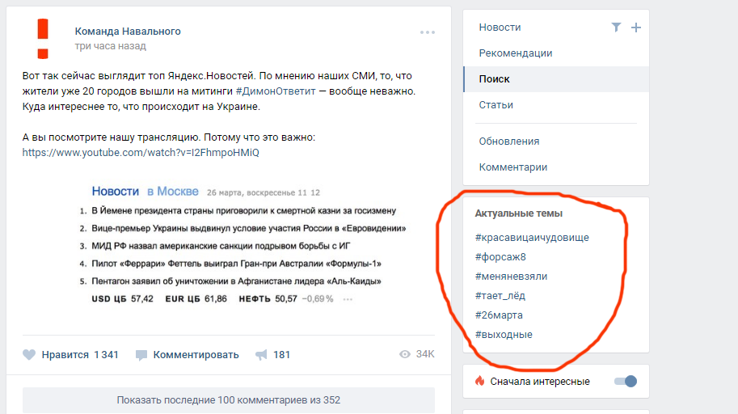Viewport: 738px width, 414px height.
Task: Open the Комментарии section
Action: (x=513, y=167)
